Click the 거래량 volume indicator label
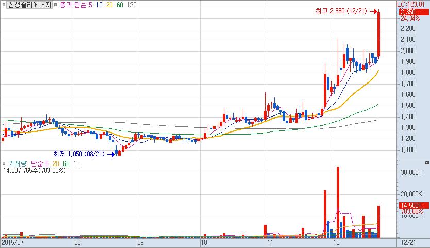430x248 pixels. pyautogui.click(x=18, y=163)
